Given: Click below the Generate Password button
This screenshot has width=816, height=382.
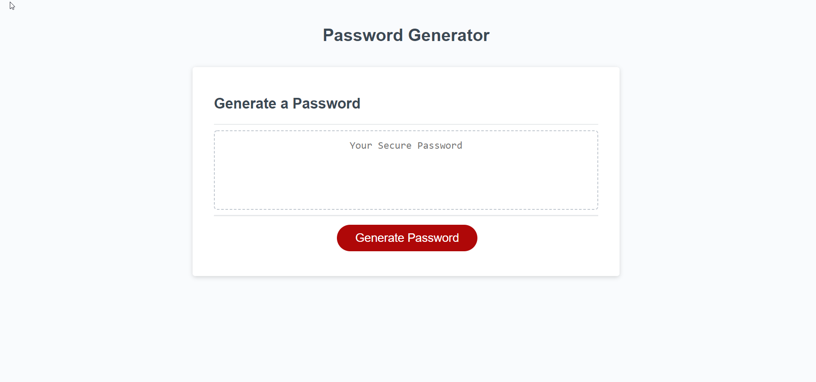Looking at the screenshot, I should (407, 263).
